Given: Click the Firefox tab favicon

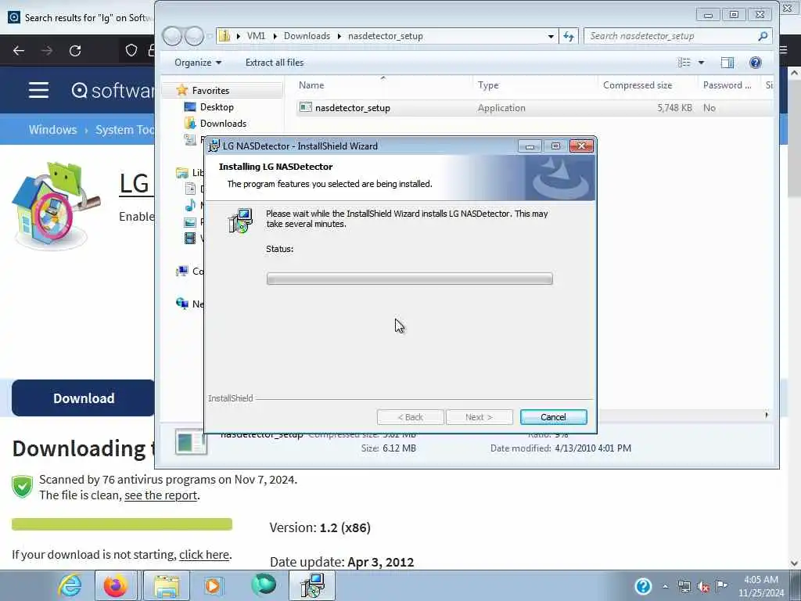Looking at the screenshot, I should (x=14, y=17).
